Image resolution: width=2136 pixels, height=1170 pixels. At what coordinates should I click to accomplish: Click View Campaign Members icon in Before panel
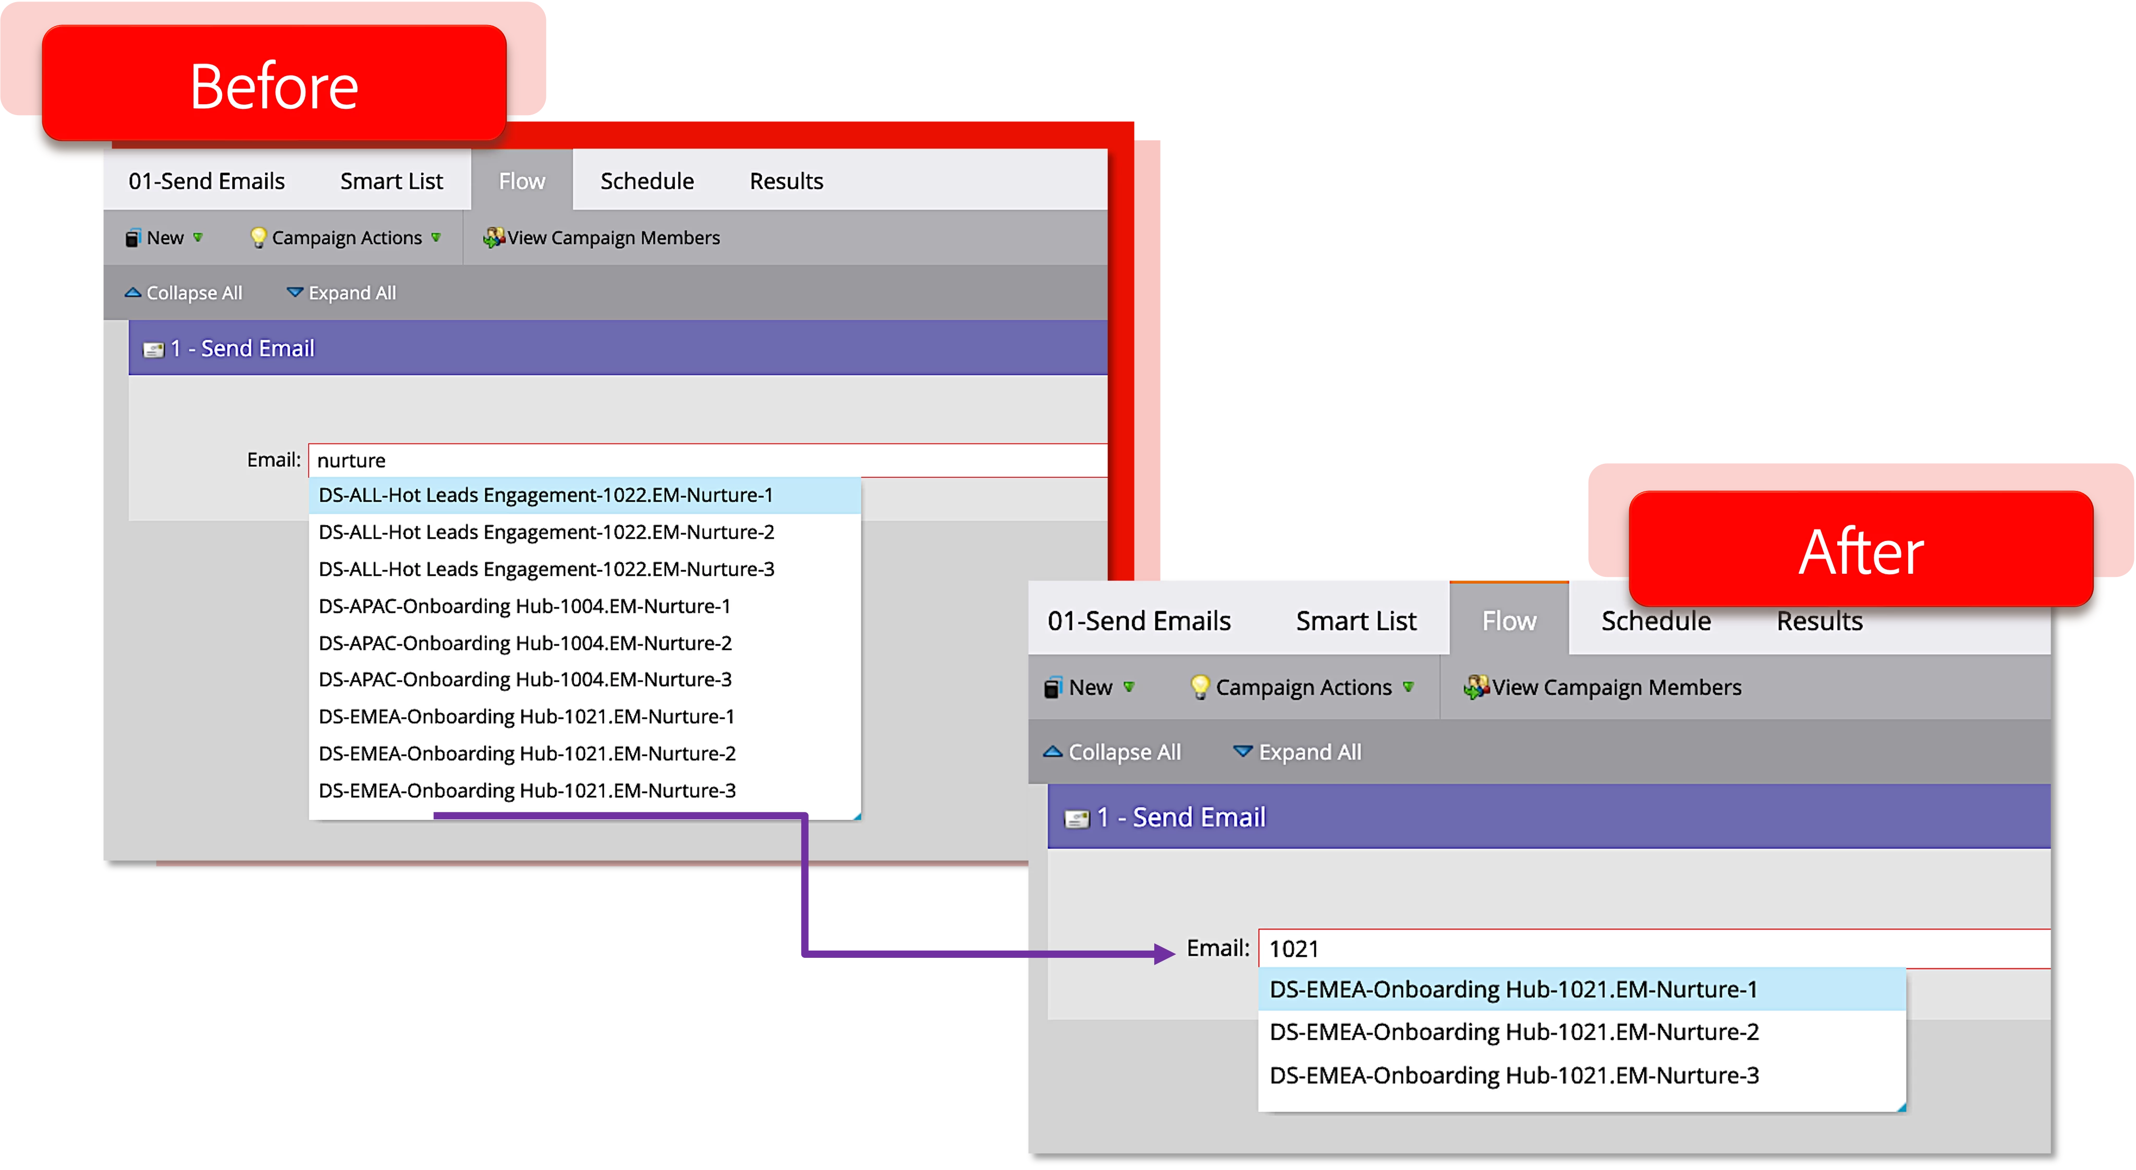[x=493, y=238]
